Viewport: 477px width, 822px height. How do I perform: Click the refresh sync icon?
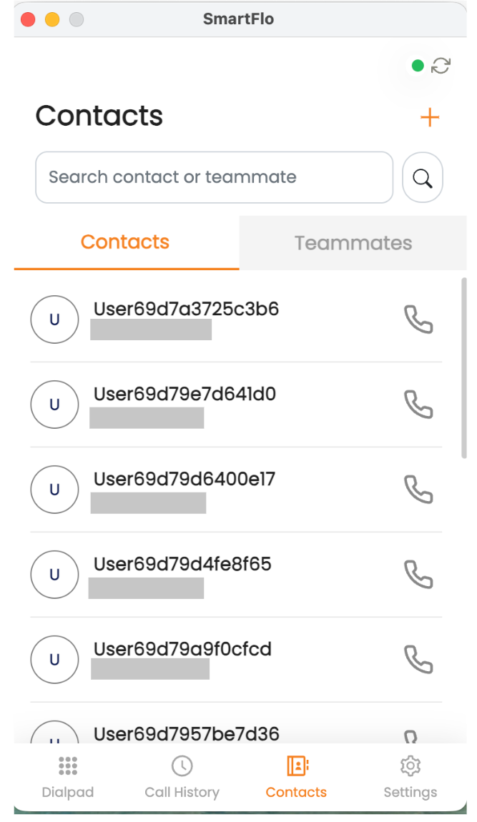(x=441, y=66)
